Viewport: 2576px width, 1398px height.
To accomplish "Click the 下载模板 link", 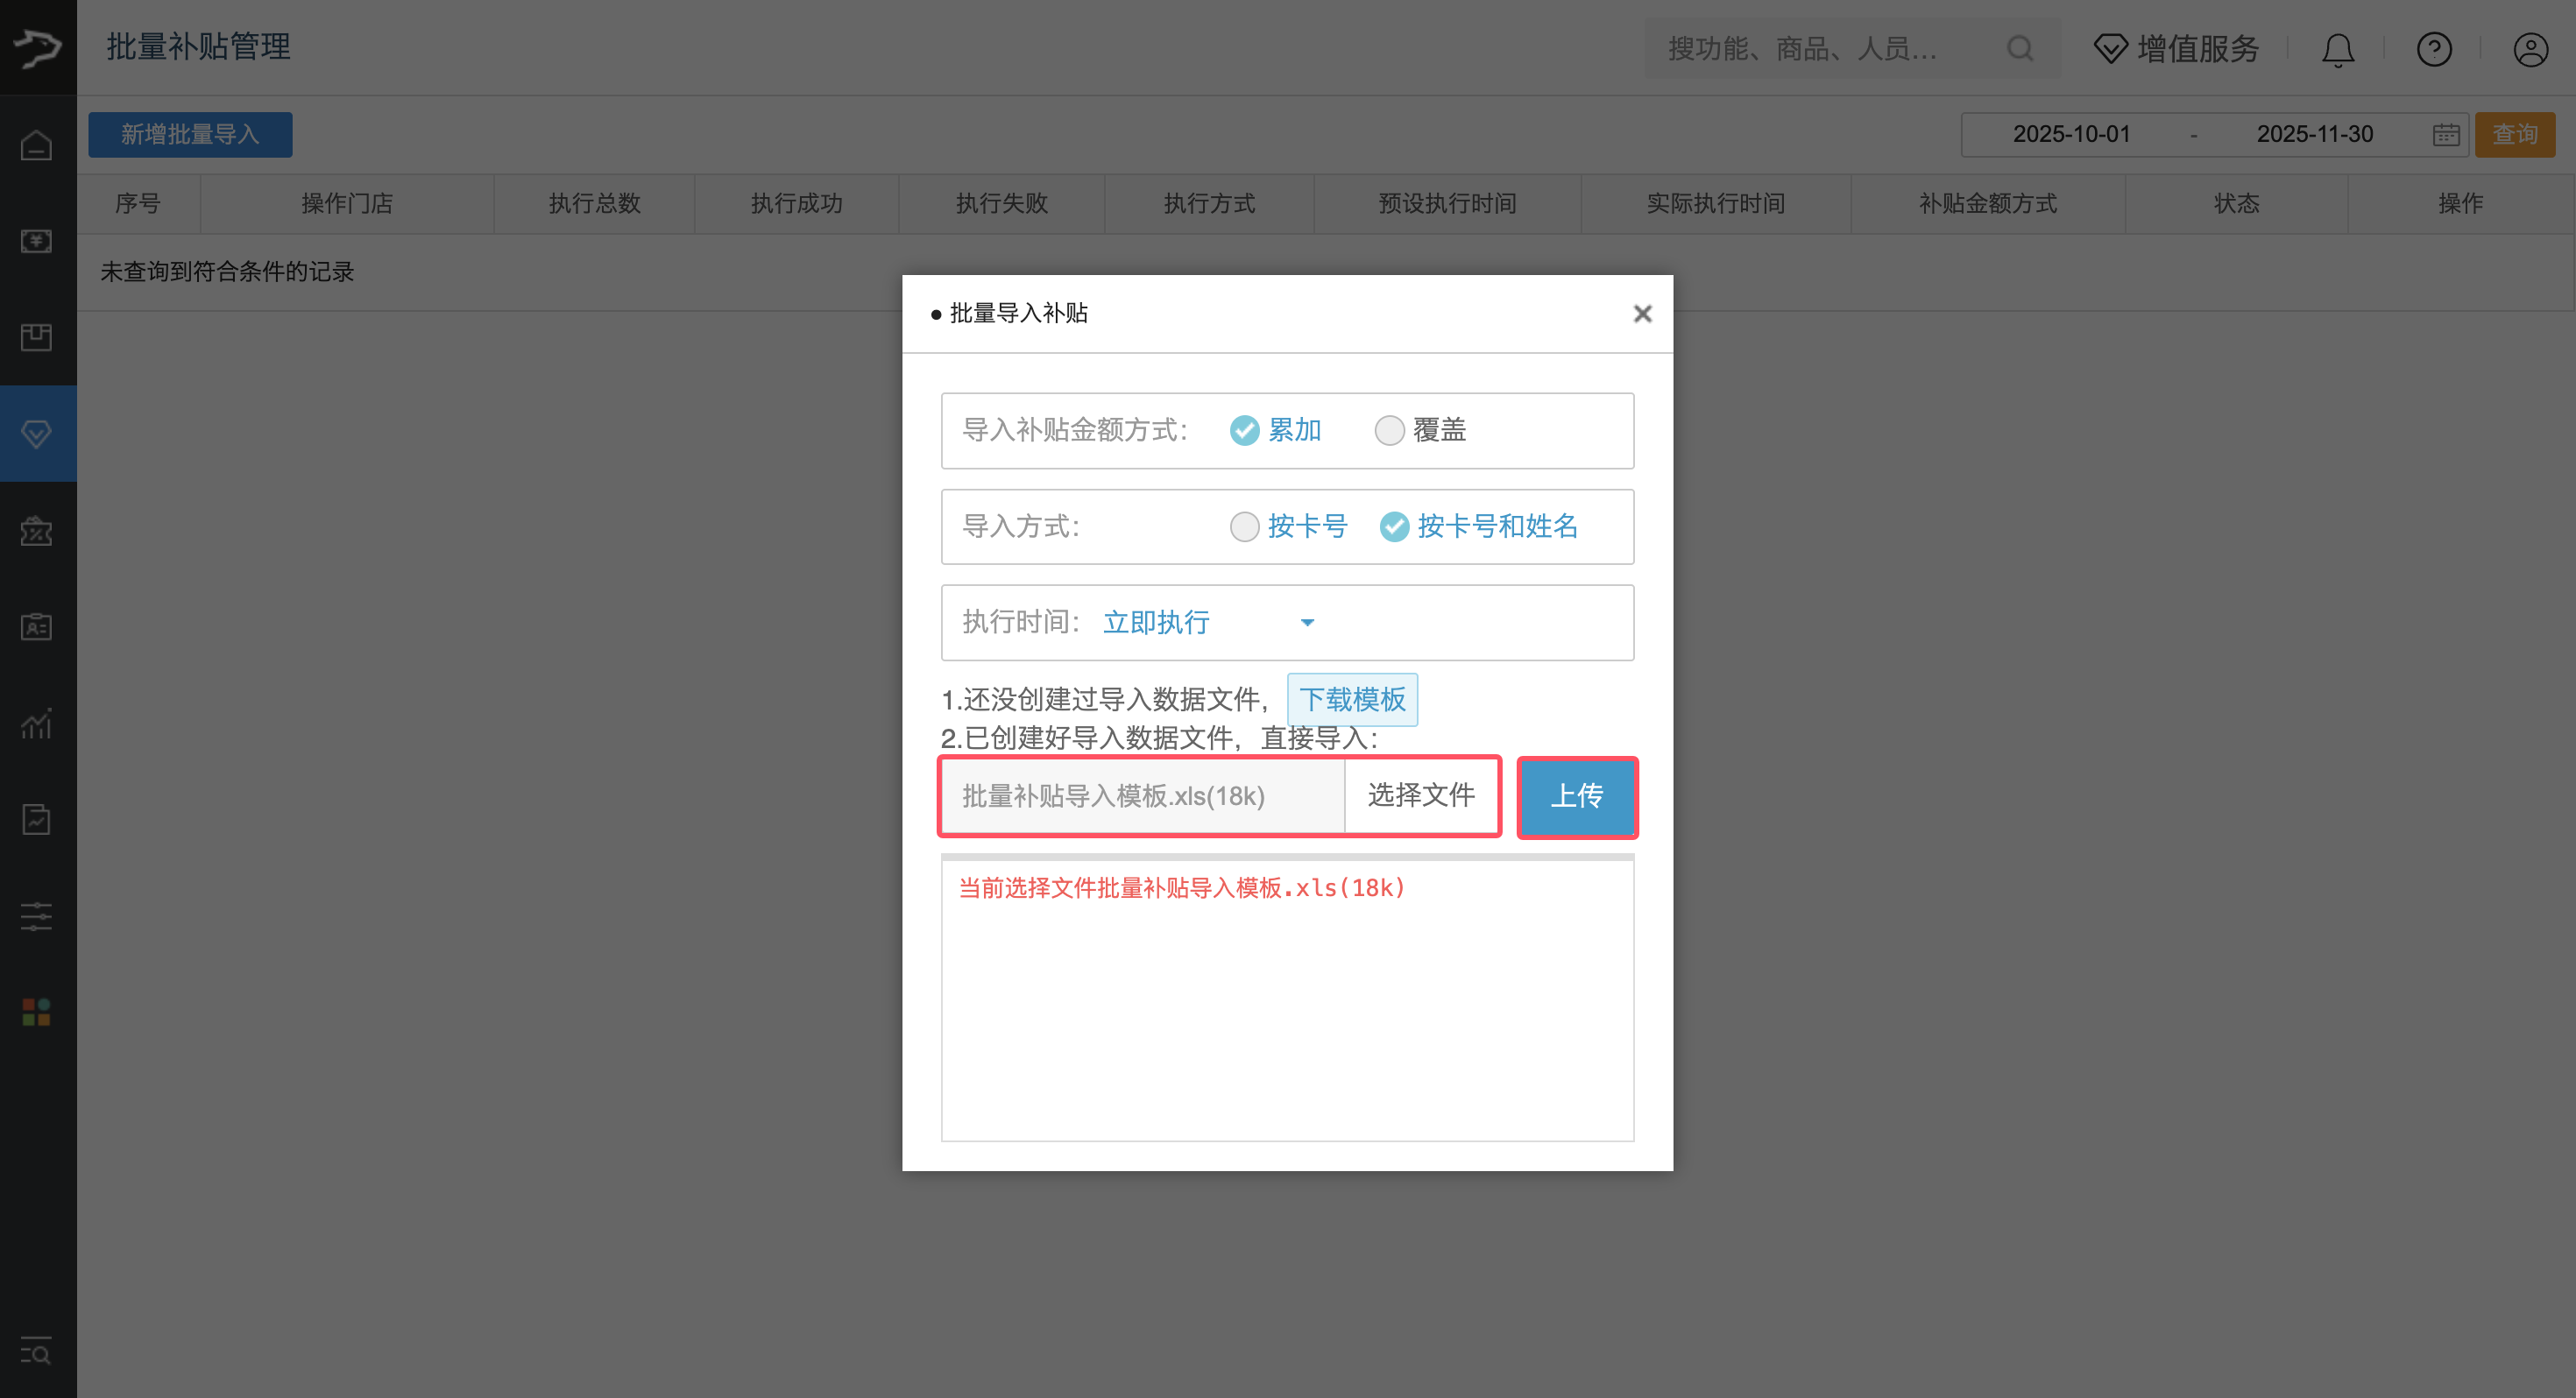I will tap(1352, 699).
